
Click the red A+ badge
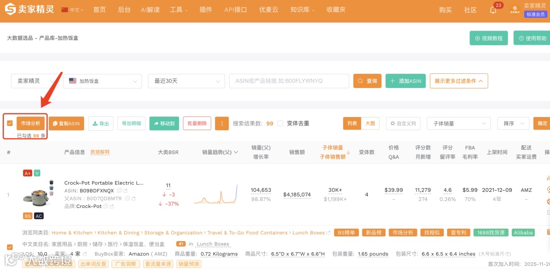tap(28, 173)
